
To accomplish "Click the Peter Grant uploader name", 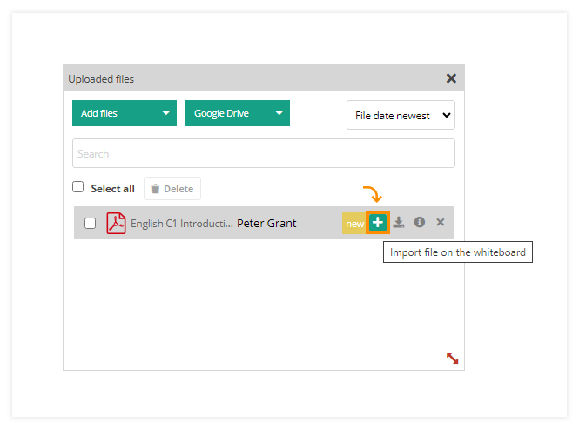I will [x=266, y=224].
